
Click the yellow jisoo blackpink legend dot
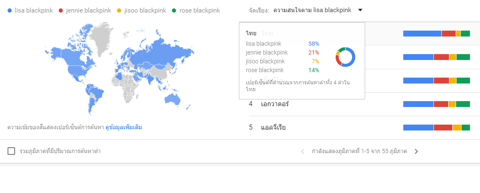(120, 10)
